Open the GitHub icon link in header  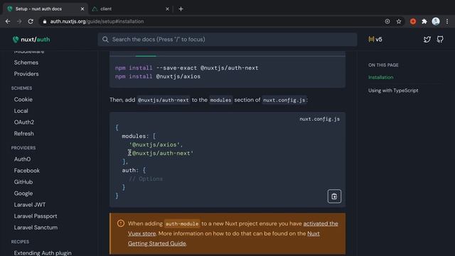440,40
